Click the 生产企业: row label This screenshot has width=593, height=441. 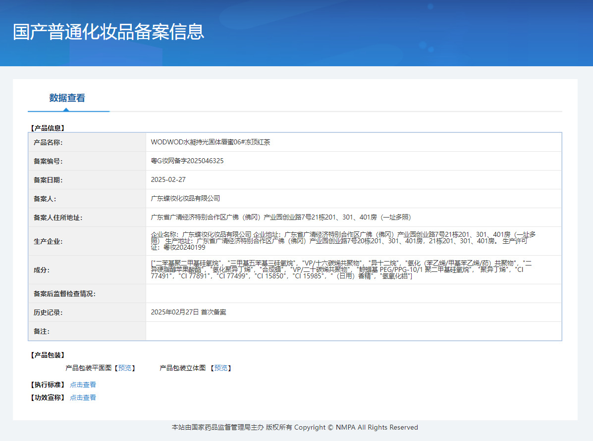(x=48, y=241)
